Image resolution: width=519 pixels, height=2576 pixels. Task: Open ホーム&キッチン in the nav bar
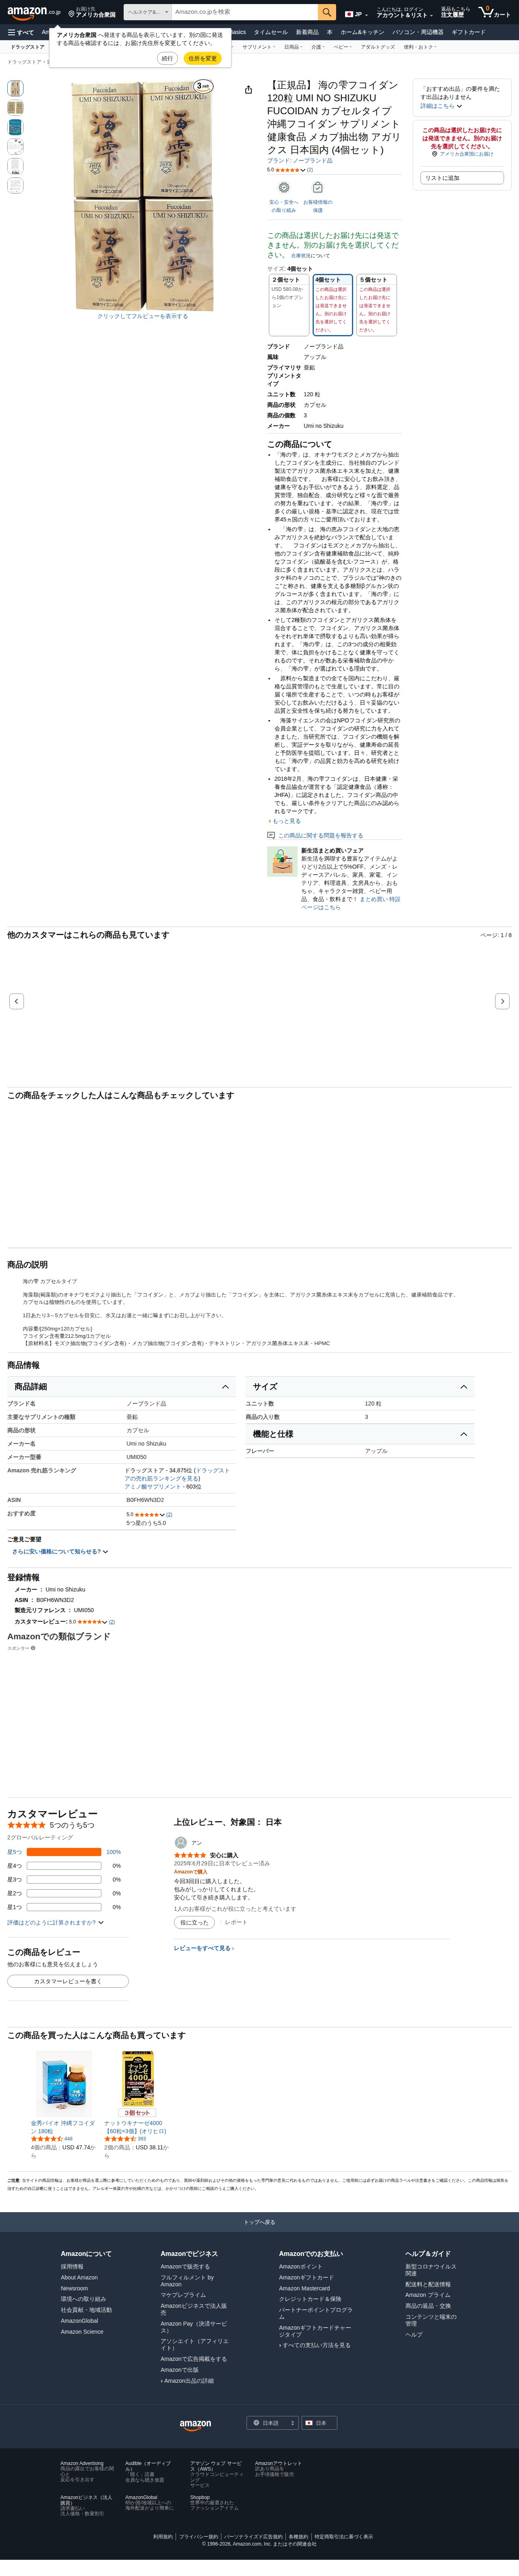pyautogui.click(x=362, y=32)
